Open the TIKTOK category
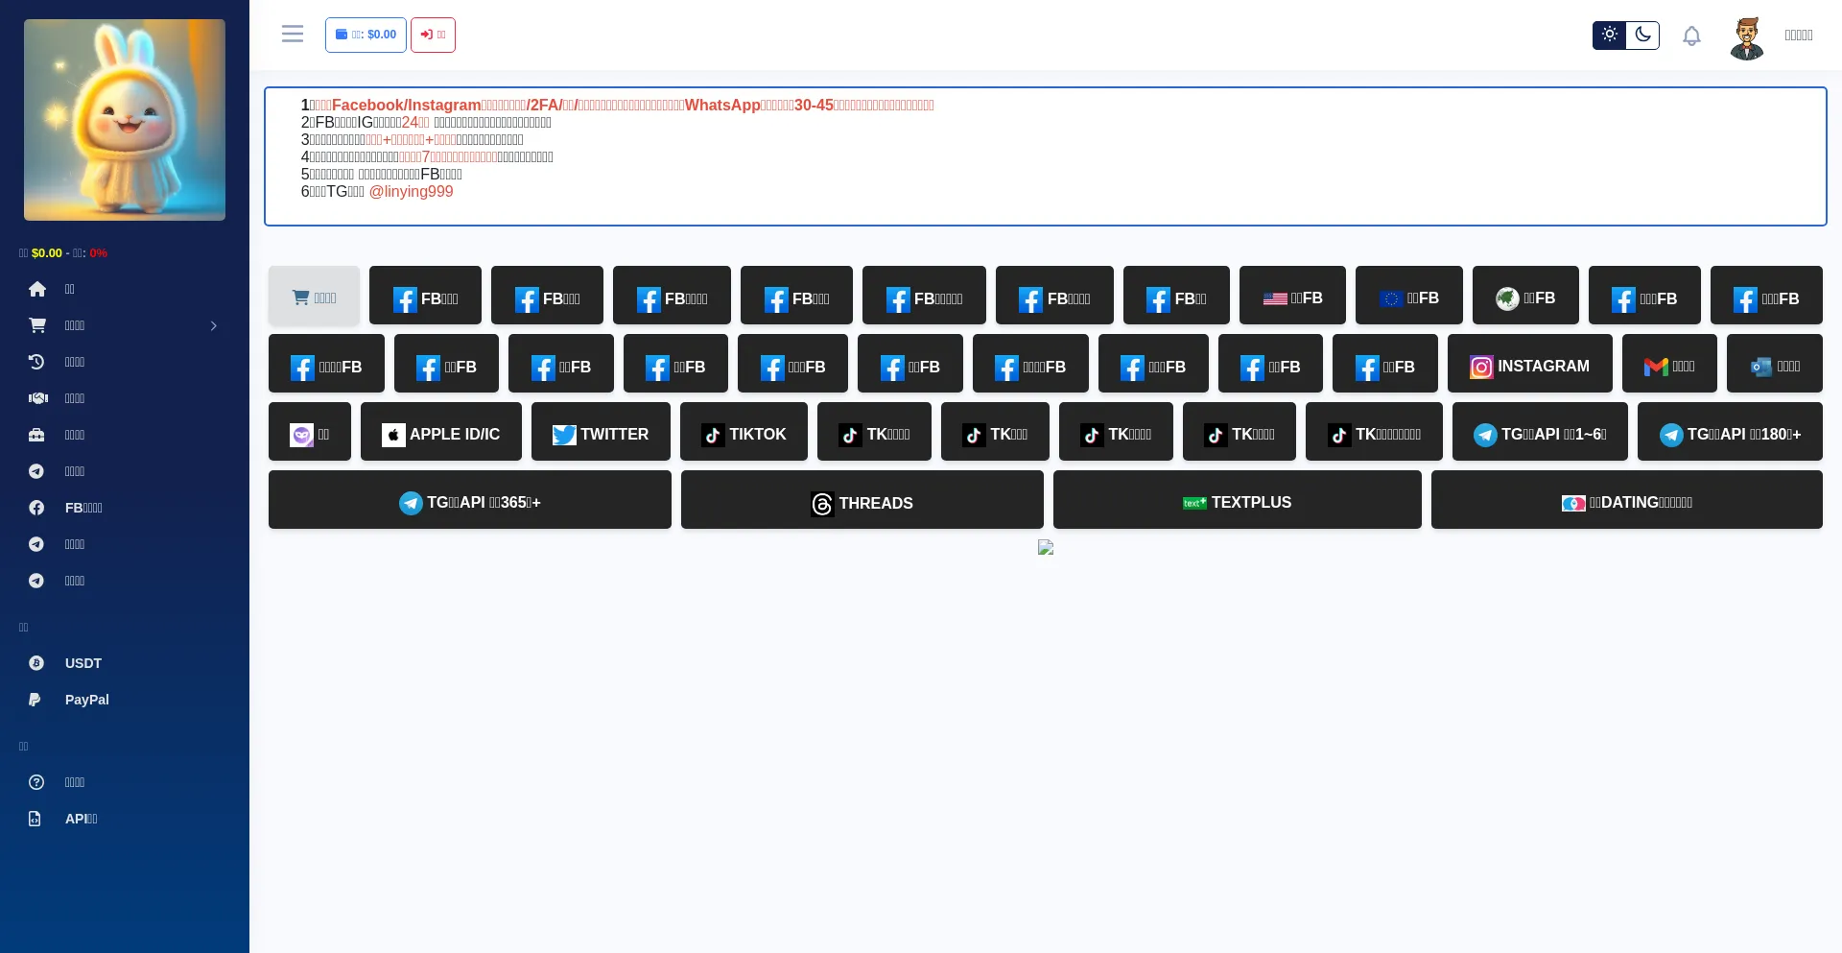Image resolution: width=1842 pixels, height=953 pixels. click(x=744, y=434)
